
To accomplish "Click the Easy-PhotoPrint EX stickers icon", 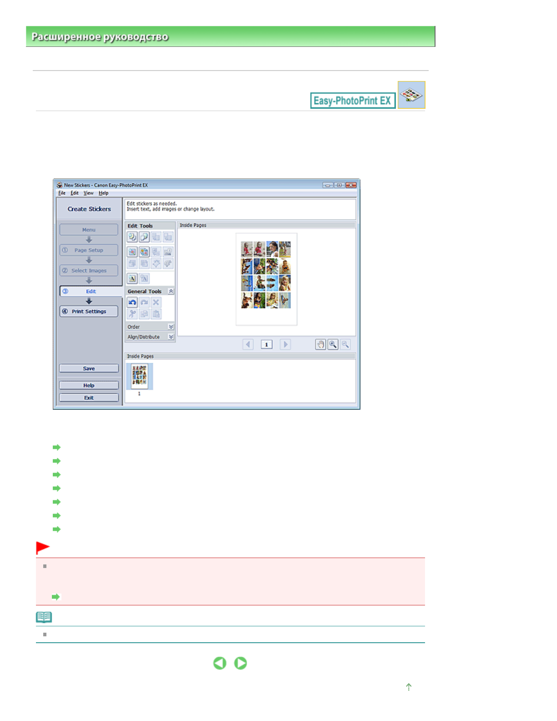I will (411, 95).
